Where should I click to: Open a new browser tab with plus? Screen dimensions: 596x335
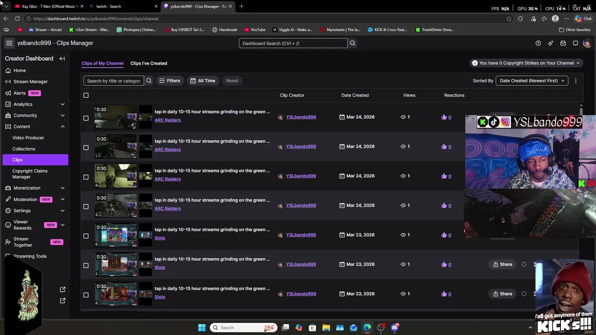pos(241,7)
